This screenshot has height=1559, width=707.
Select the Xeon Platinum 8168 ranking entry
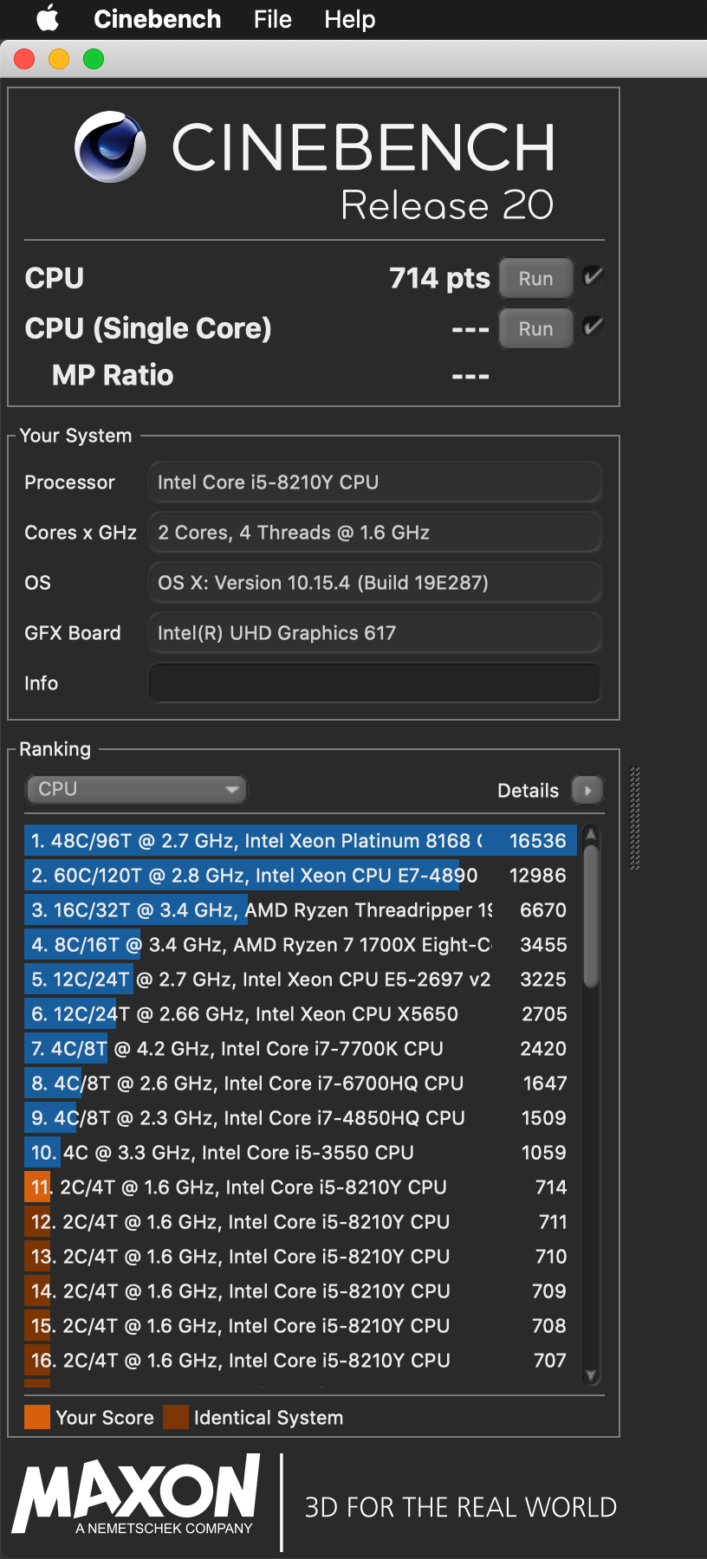click(x=299, y=841)
